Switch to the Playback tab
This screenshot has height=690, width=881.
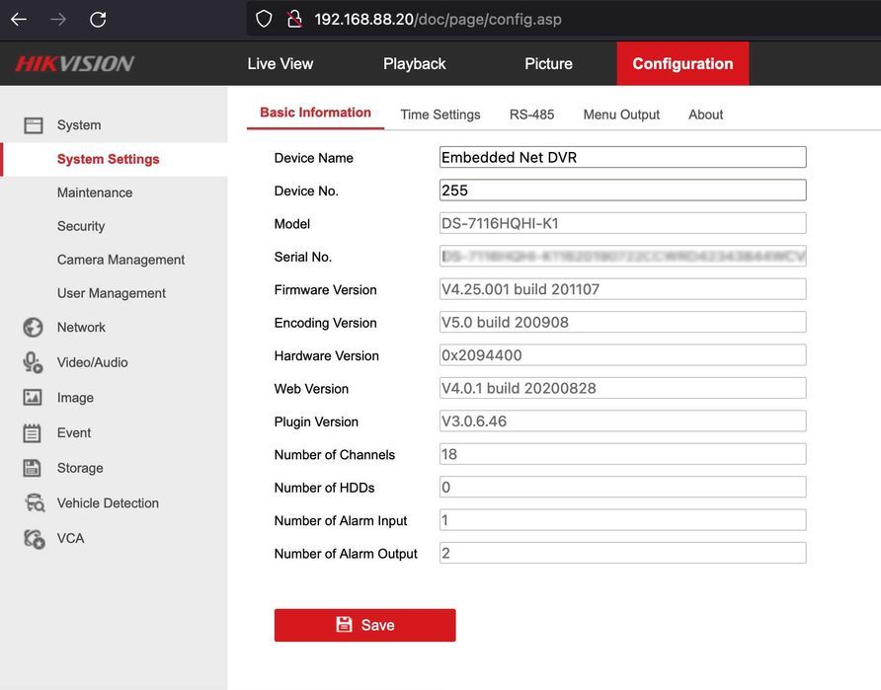(x=414, y=63)
